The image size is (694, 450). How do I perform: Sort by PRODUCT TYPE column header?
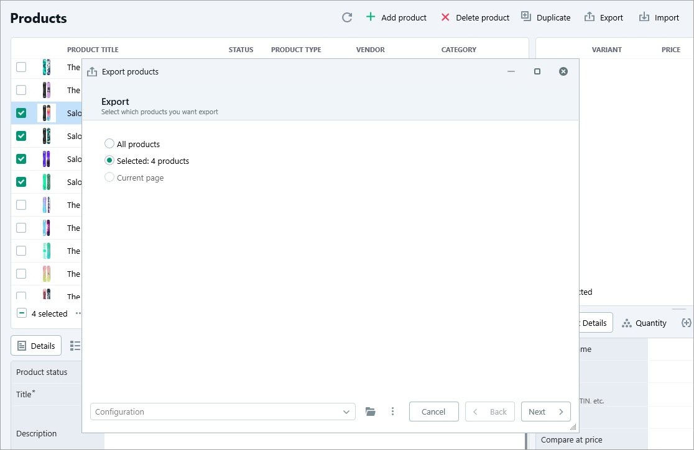[296, 50]
